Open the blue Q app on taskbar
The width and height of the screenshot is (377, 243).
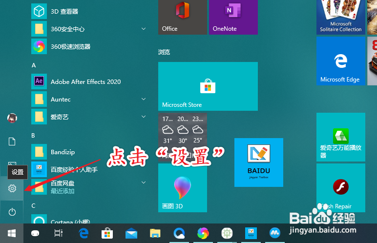coord(179,233)
